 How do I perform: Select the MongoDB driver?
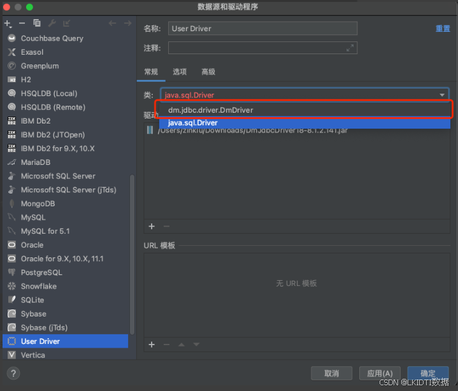[66, 203]
